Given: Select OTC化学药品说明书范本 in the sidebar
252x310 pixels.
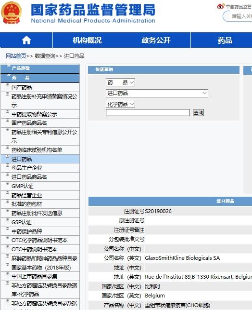Looking at the screenshot, I should pyautogui.click(x=39, y=240).
